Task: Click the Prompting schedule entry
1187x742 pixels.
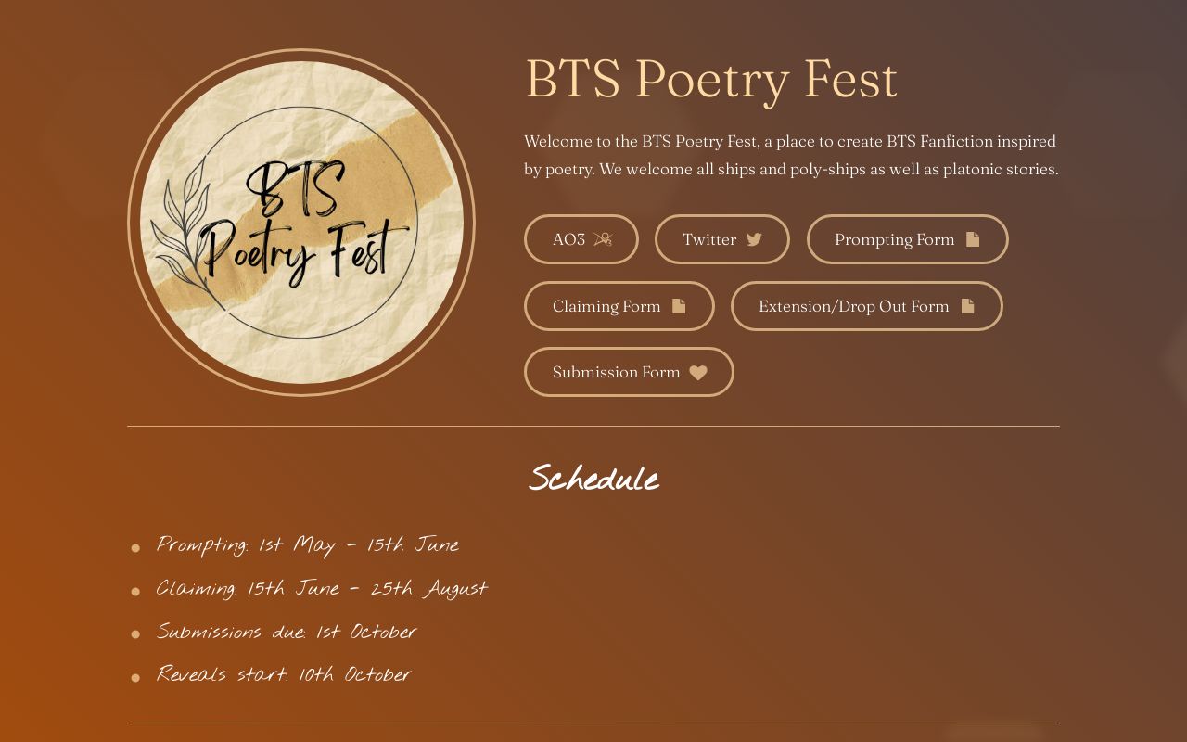Action: 308,545
